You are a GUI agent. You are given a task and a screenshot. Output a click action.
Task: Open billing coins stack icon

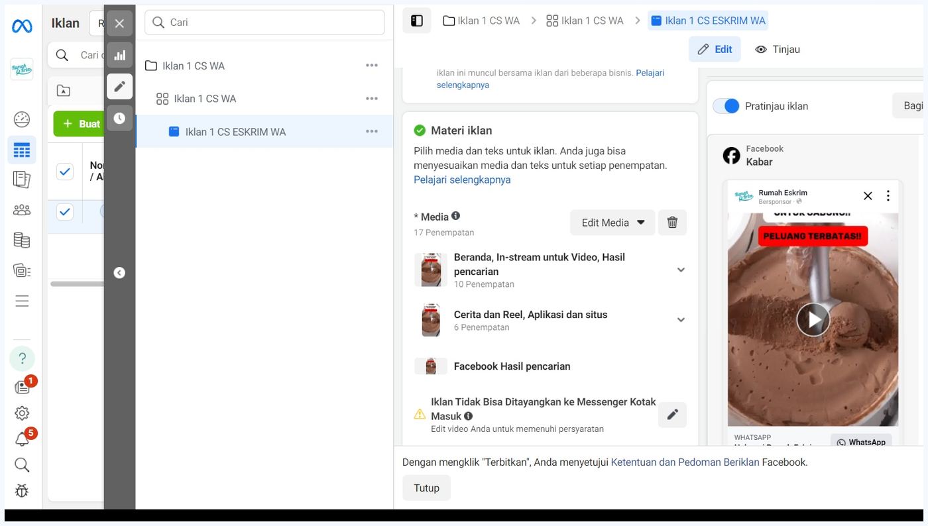[x=22, y=240]
